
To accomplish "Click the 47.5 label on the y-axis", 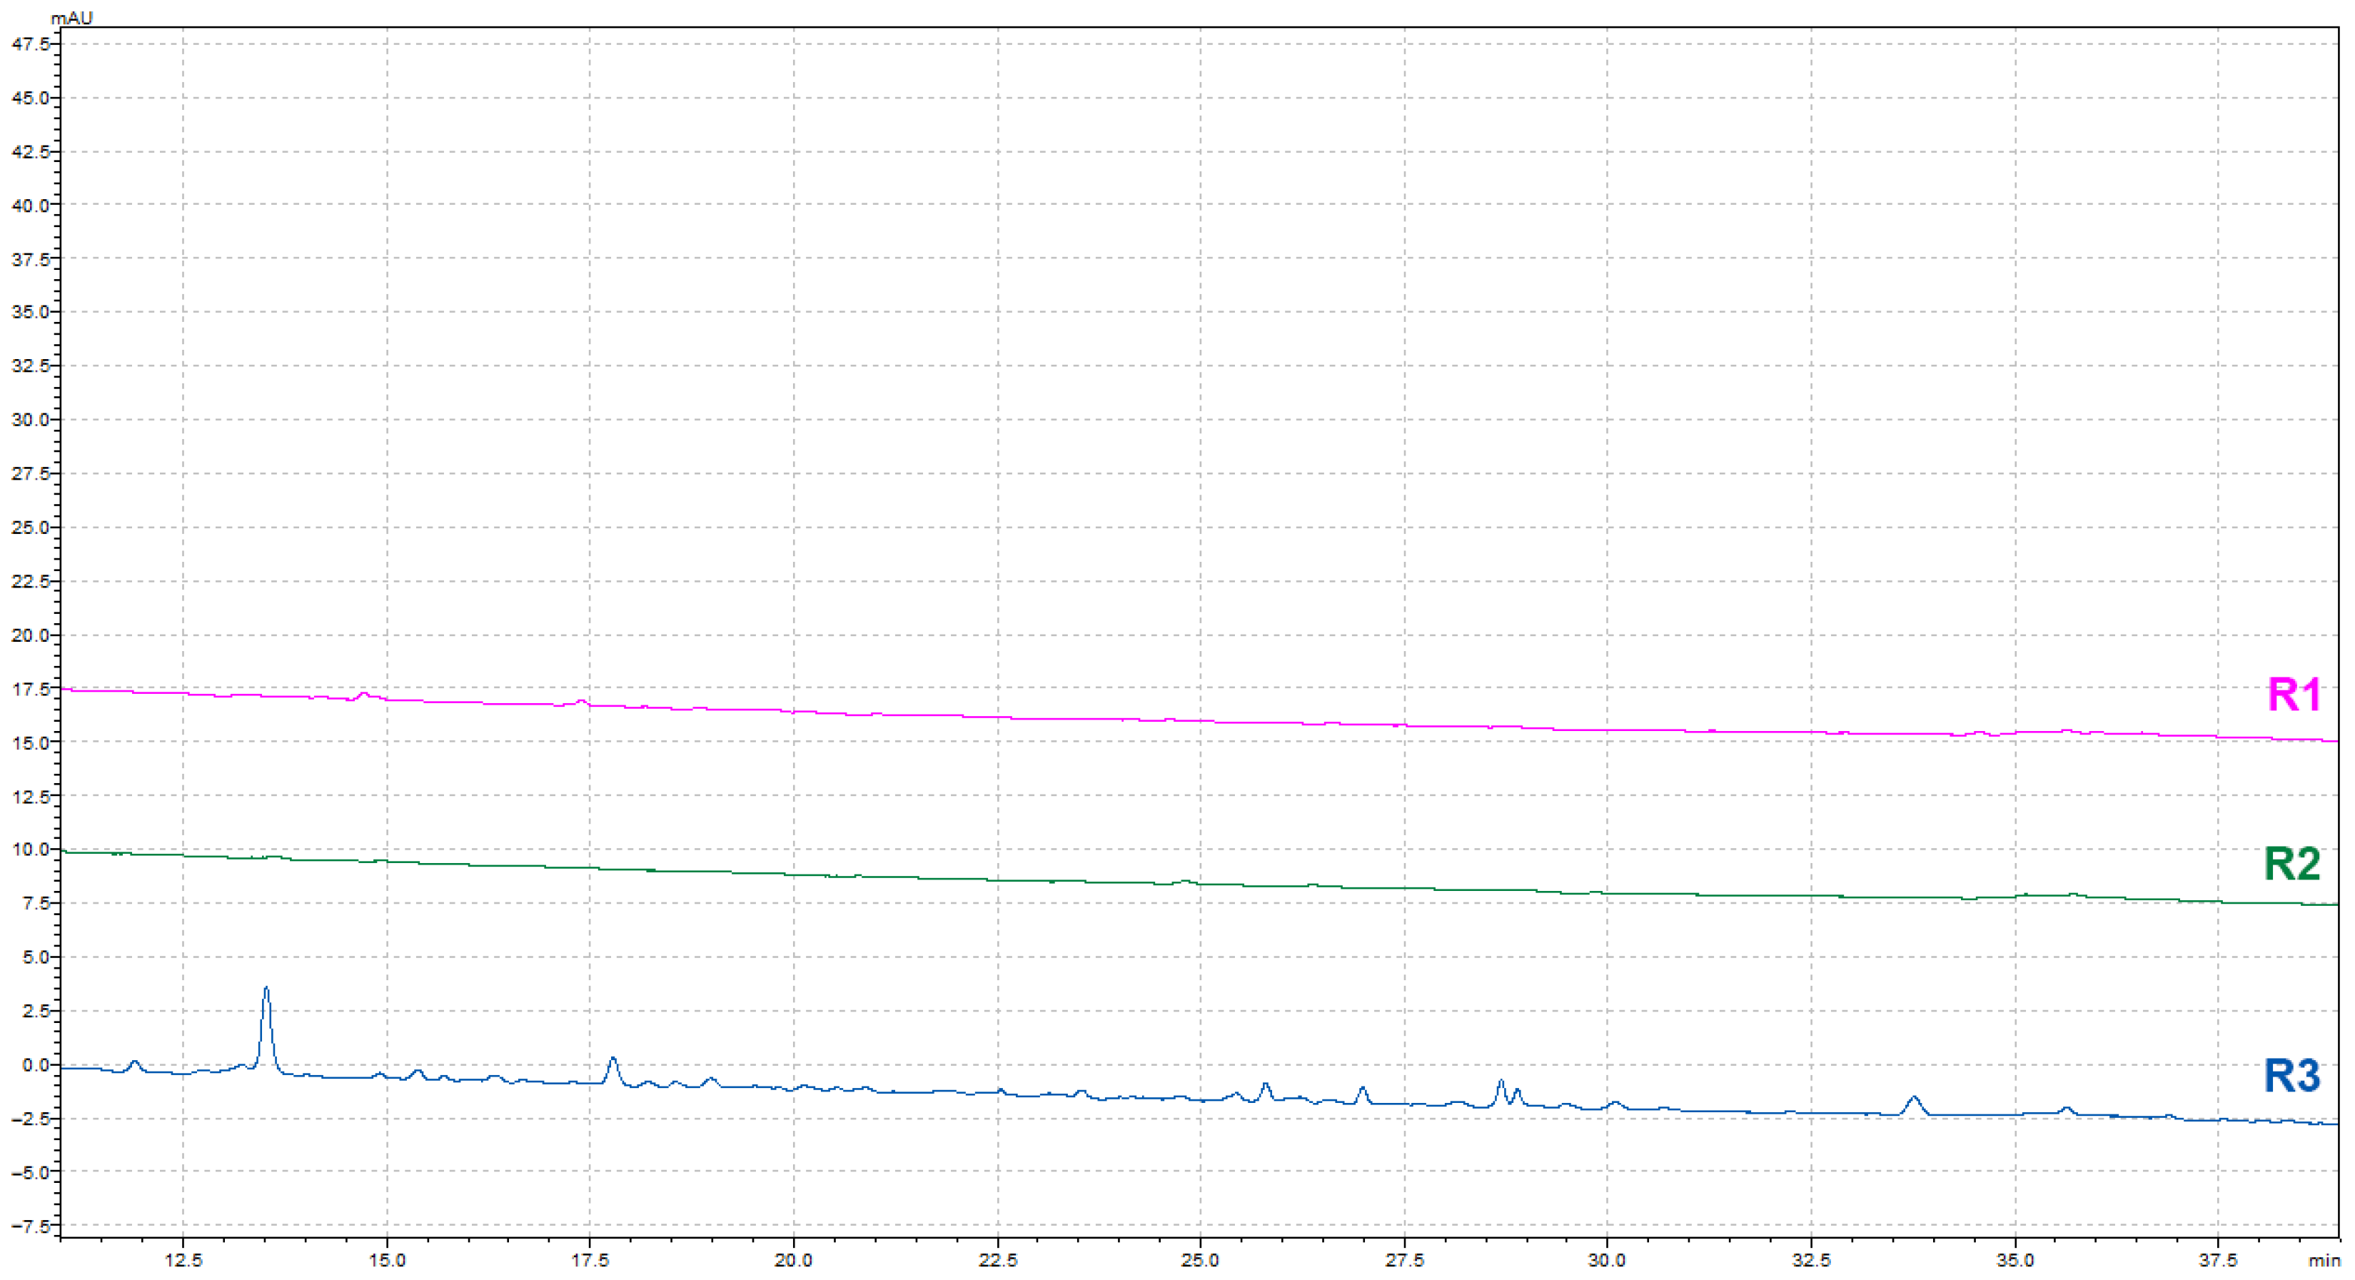I will [x=30, y=44].
